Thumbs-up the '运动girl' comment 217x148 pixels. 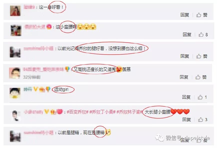(202, 97)
